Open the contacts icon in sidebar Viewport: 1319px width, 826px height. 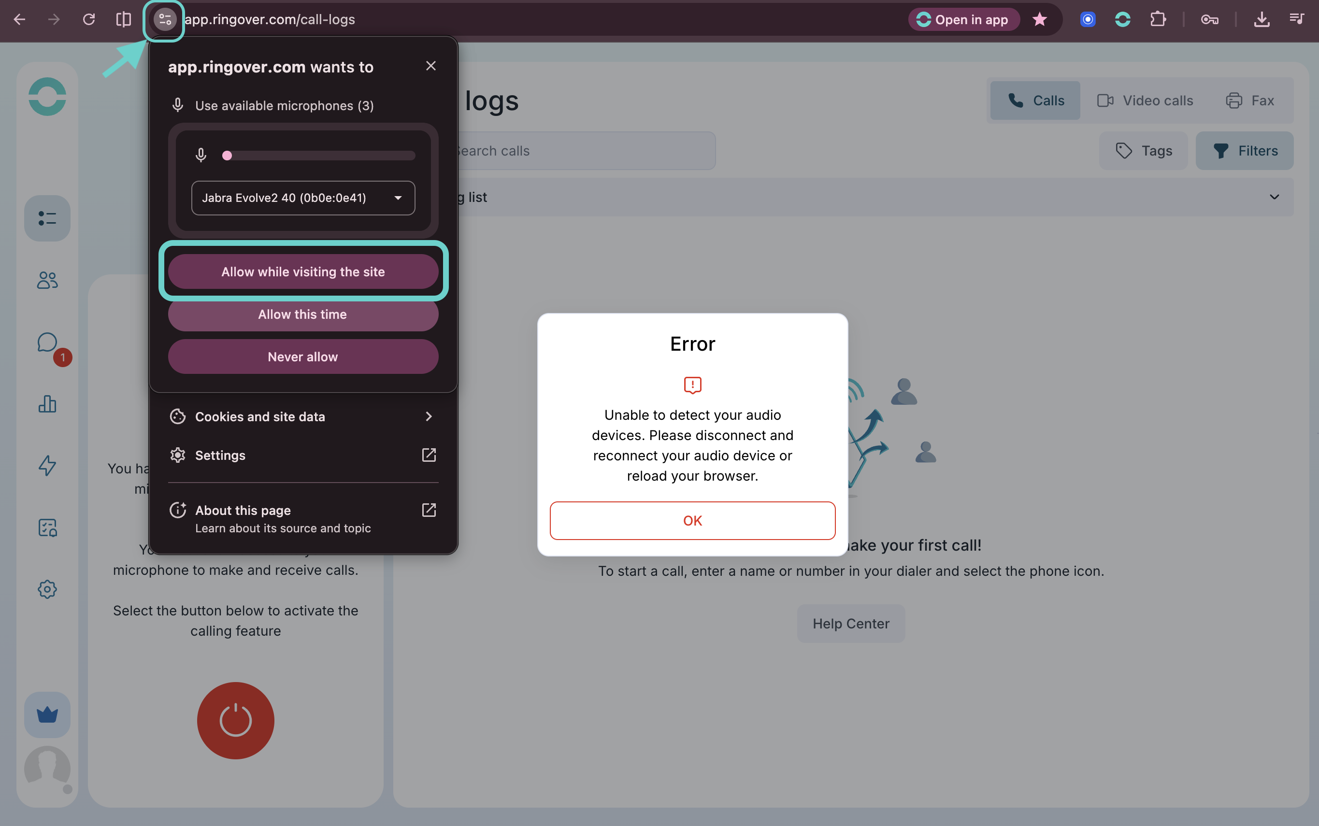tap(47, 280)
